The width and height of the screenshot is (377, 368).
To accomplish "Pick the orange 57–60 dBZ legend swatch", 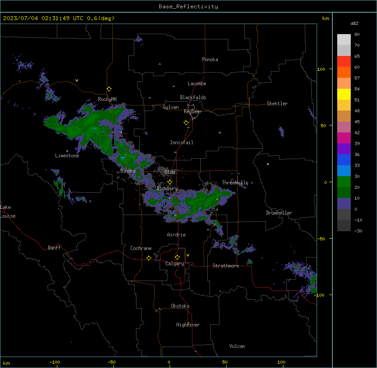I will click(344, 72).
